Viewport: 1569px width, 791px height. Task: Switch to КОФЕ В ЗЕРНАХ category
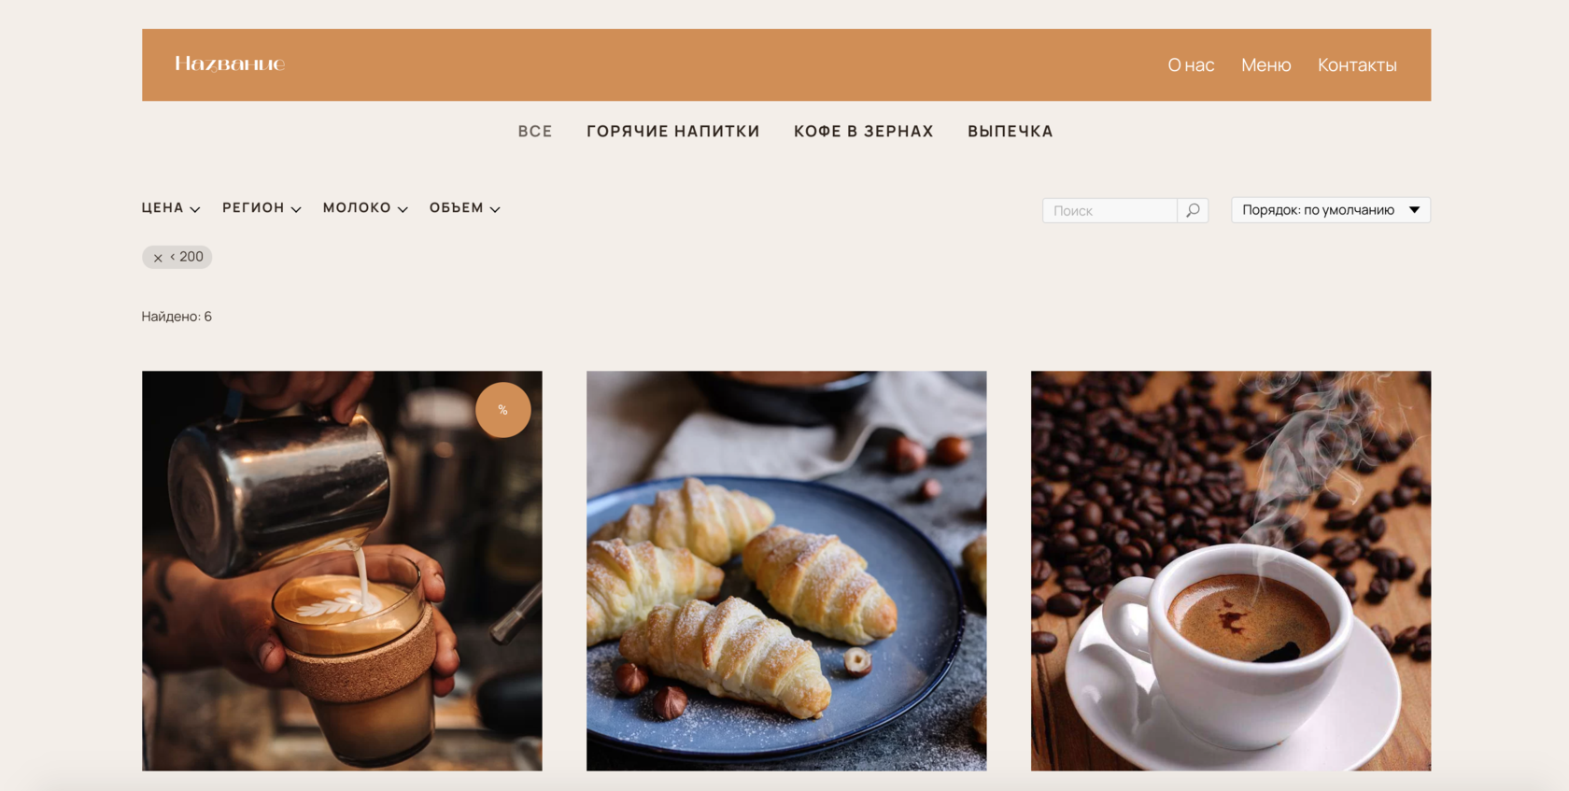tap(864, 132)
